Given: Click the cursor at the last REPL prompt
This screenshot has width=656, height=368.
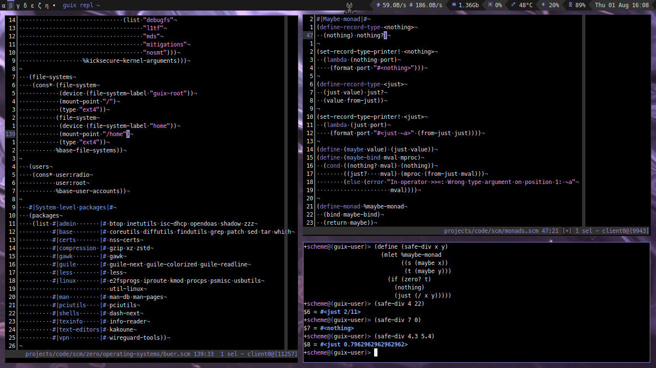Looking at the screenshot, I should pos(376,352).
